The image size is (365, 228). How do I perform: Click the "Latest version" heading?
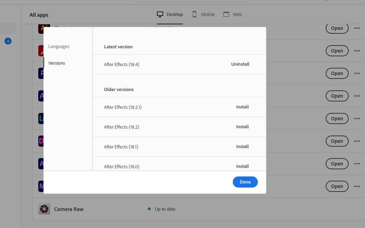click(118, 47)
